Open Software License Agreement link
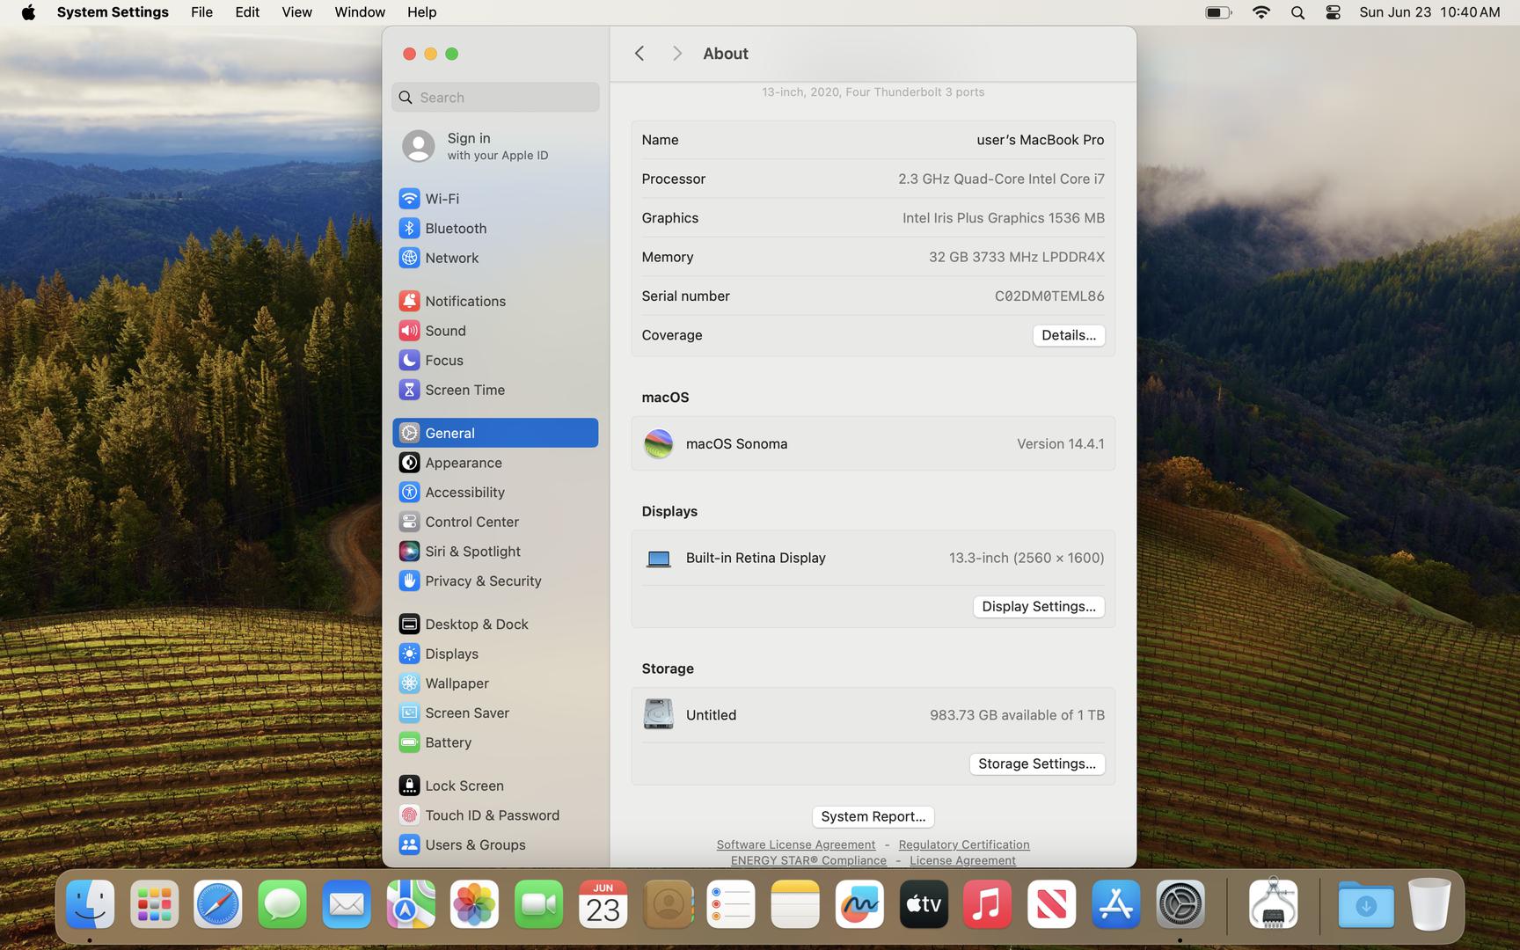Viewport: 1520px width, 950px height. [x=795, y=844]
